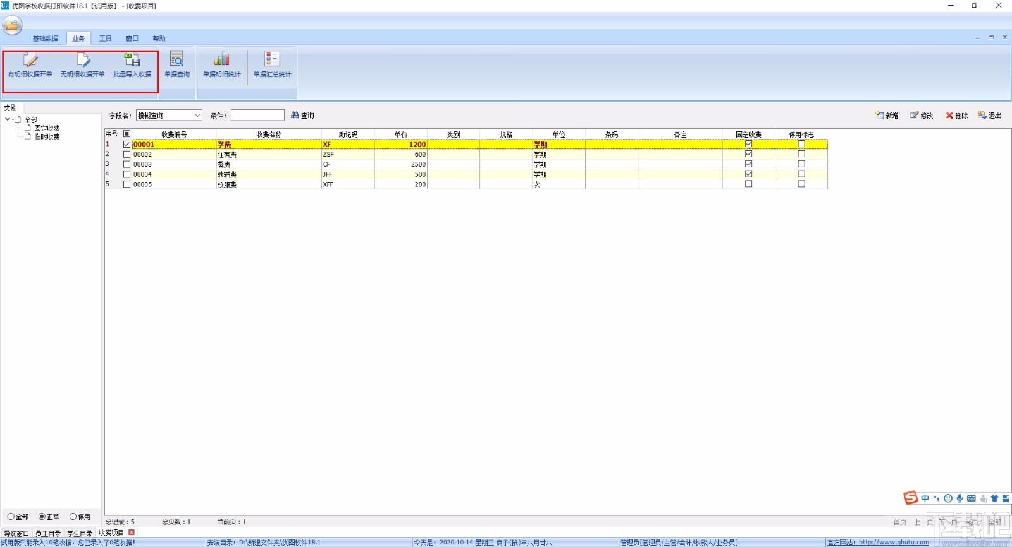Click the 条件 search condition input field
The width and height of the screenshot is (1012, 547).
point(257,115)
